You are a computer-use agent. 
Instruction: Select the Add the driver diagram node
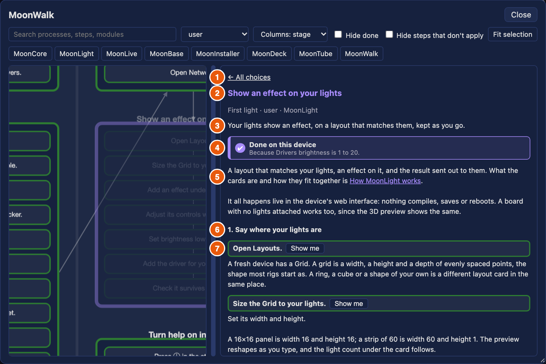[155, 264]
